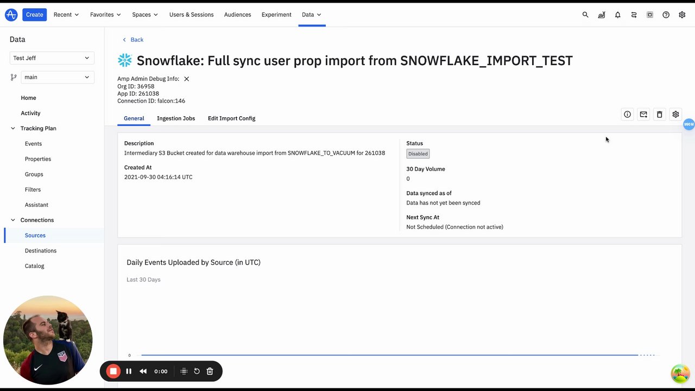Pause the recording
Screen dimensions: 695x391
[129, 371]
